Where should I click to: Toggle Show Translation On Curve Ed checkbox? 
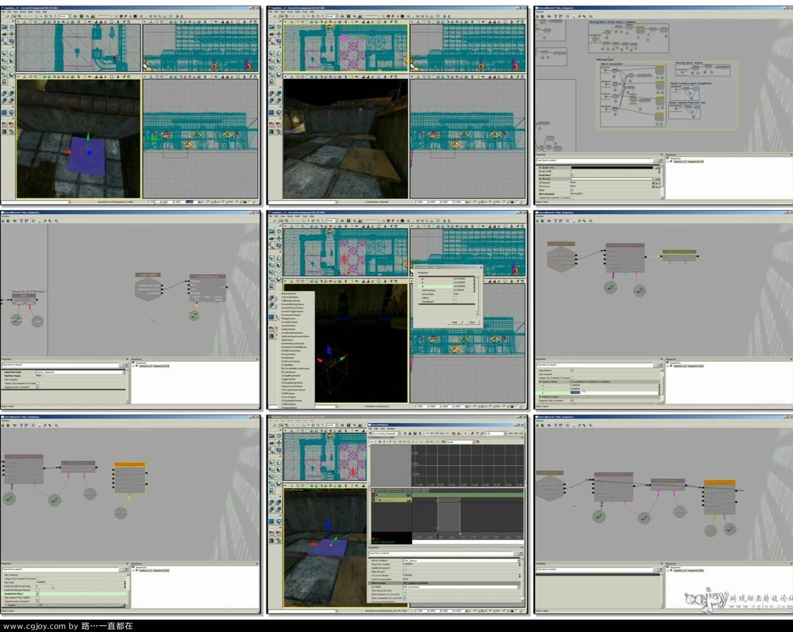tap(405, 598)
